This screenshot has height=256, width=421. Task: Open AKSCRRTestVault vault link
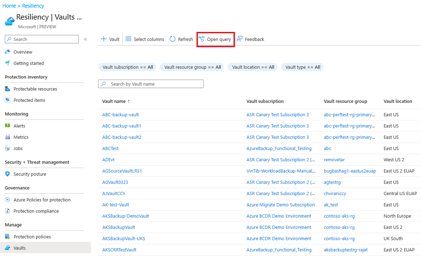[x=119, y=250]
